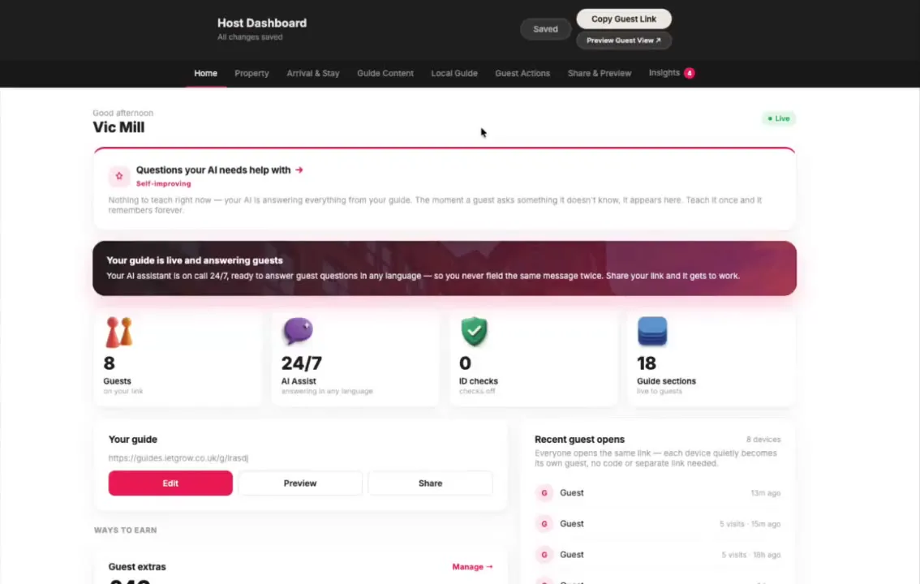Open the 0 ID checks card
This screenshot has width=920, height=584.
(x=533, y=359)
